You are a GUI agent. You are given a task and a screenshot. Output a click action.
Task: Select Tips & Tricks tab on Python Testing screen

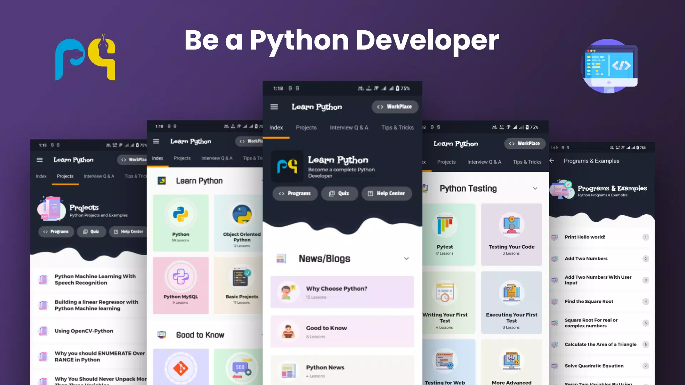click(x=527, y=162)
